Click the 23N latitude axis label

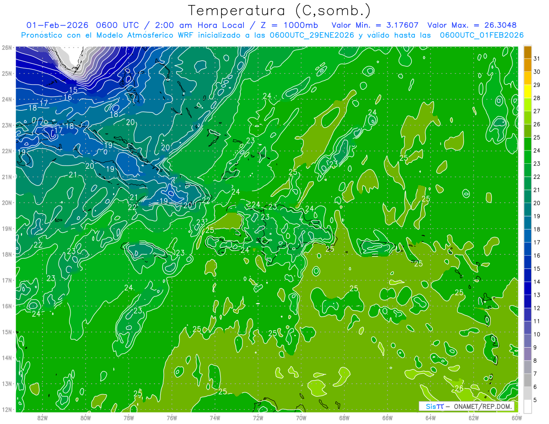click(6, 125)
